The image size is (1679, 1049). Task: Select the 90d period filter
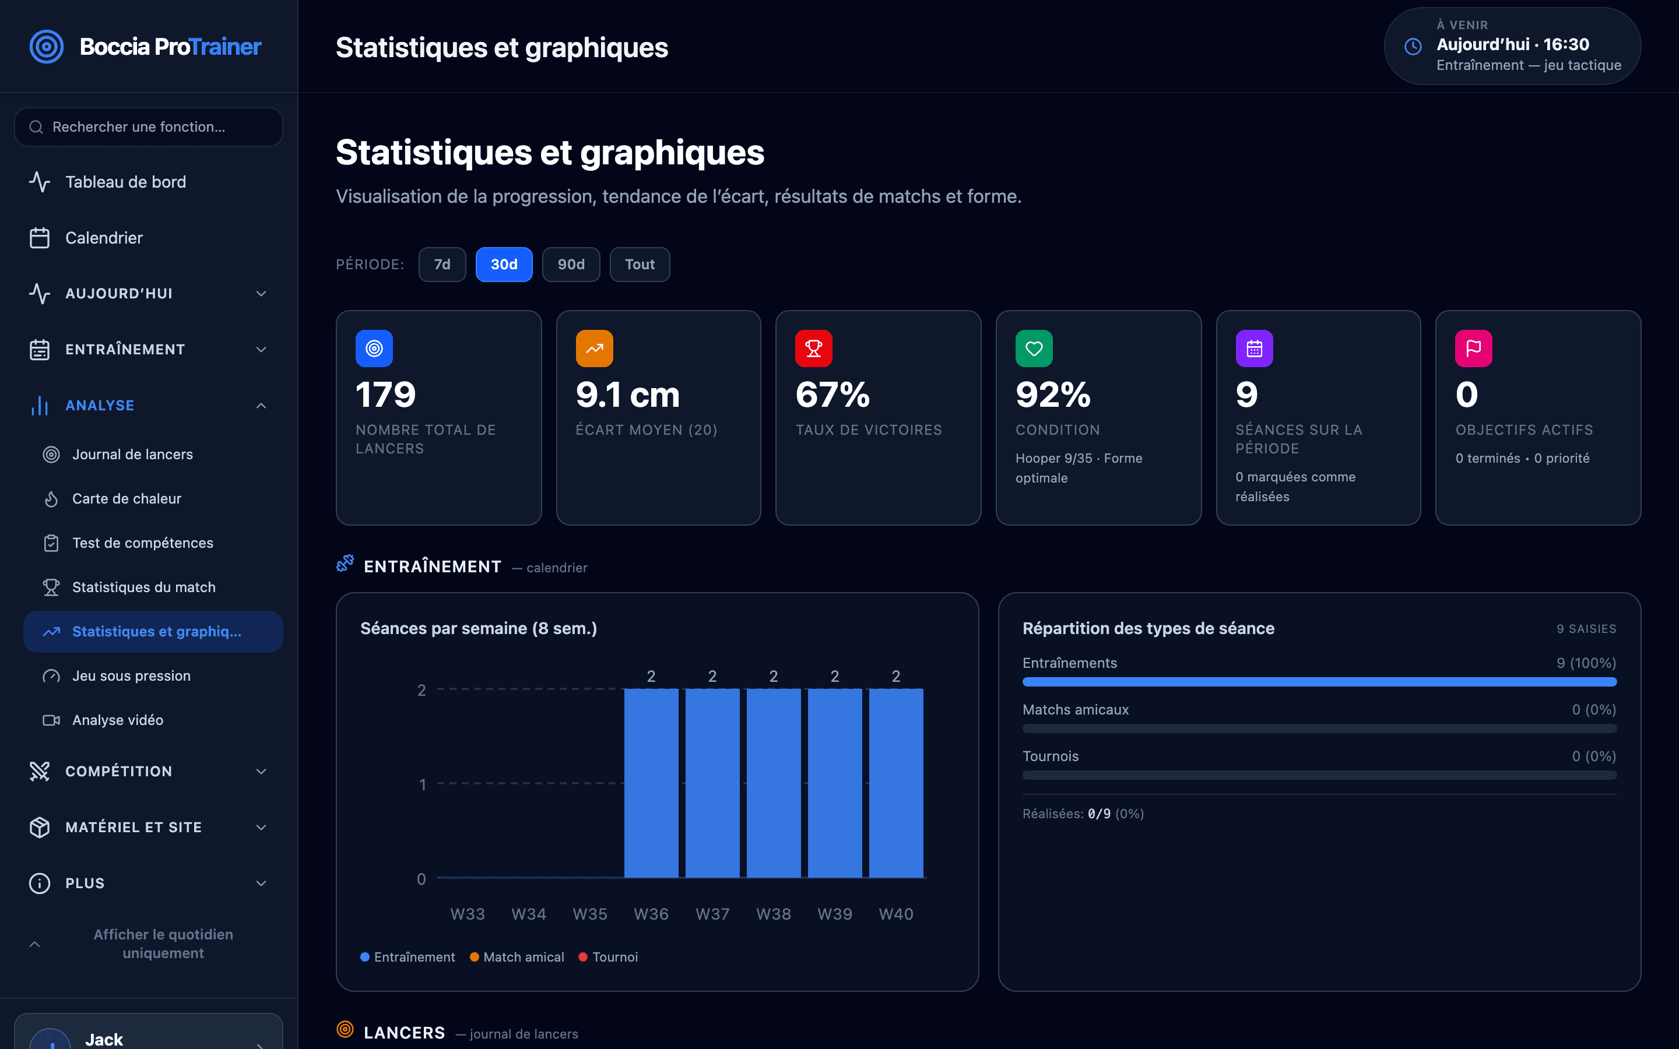pyautogui.click(x=571, y=265)
